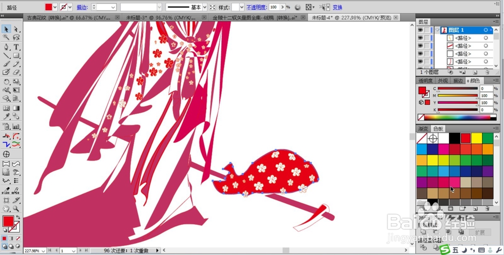This screenshot has width=504, height=255.
Task: Select the Line Segment tool
Action: (x=6, y=55)
